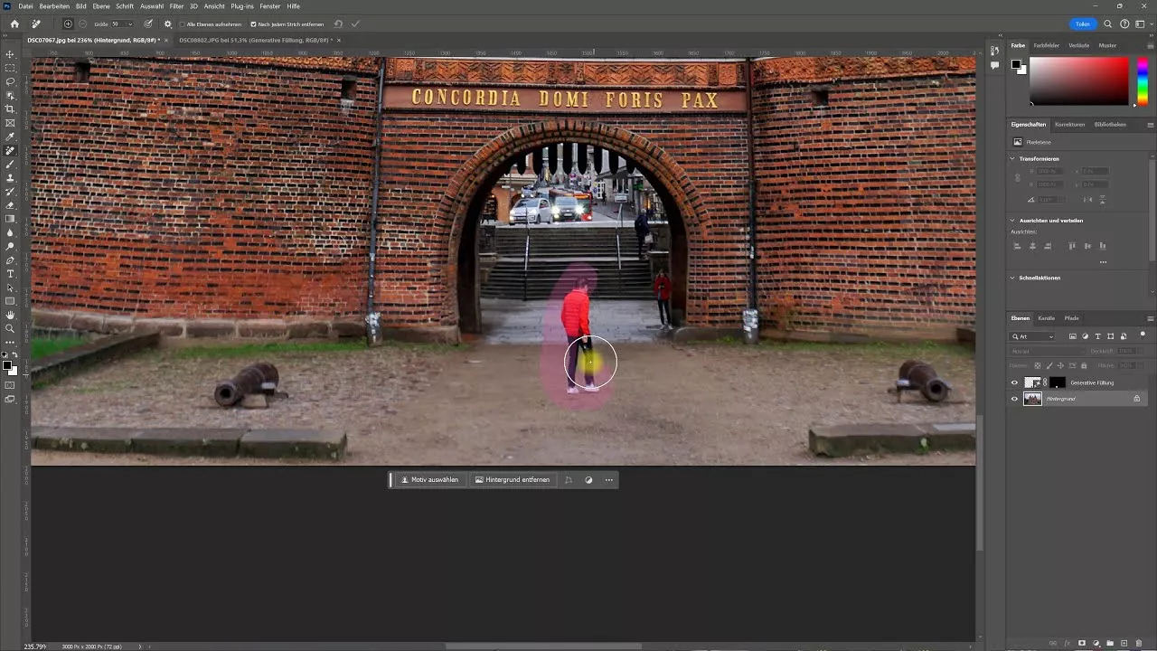The height and width of the screenshot is (651, 1157).
Task: Open the Home screen via the house icon
Action: pos(14,24)
